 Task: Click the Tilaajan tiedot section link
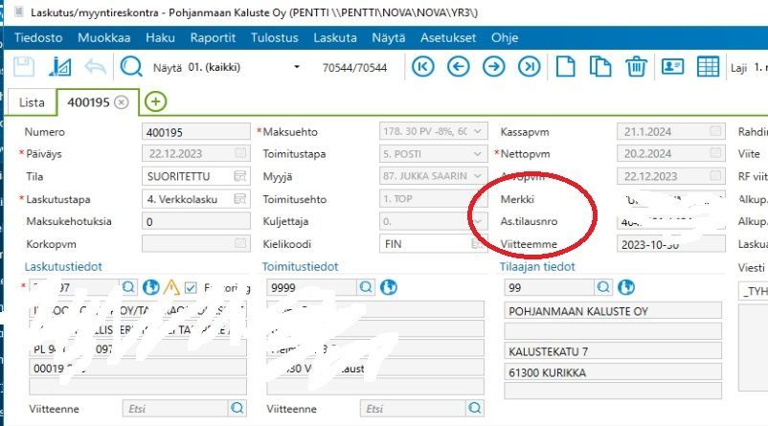pyautogui.click(x=537, y=267)
